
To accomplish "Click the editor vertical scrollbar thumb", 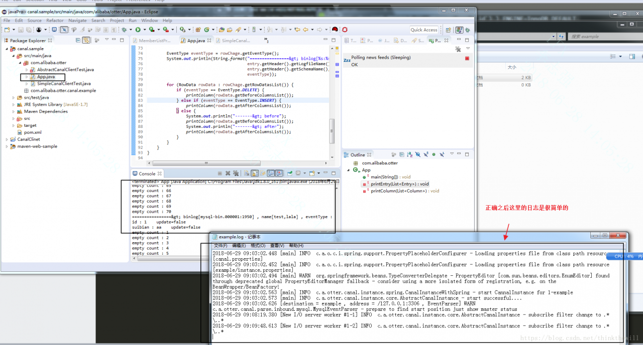I will 332,131.
